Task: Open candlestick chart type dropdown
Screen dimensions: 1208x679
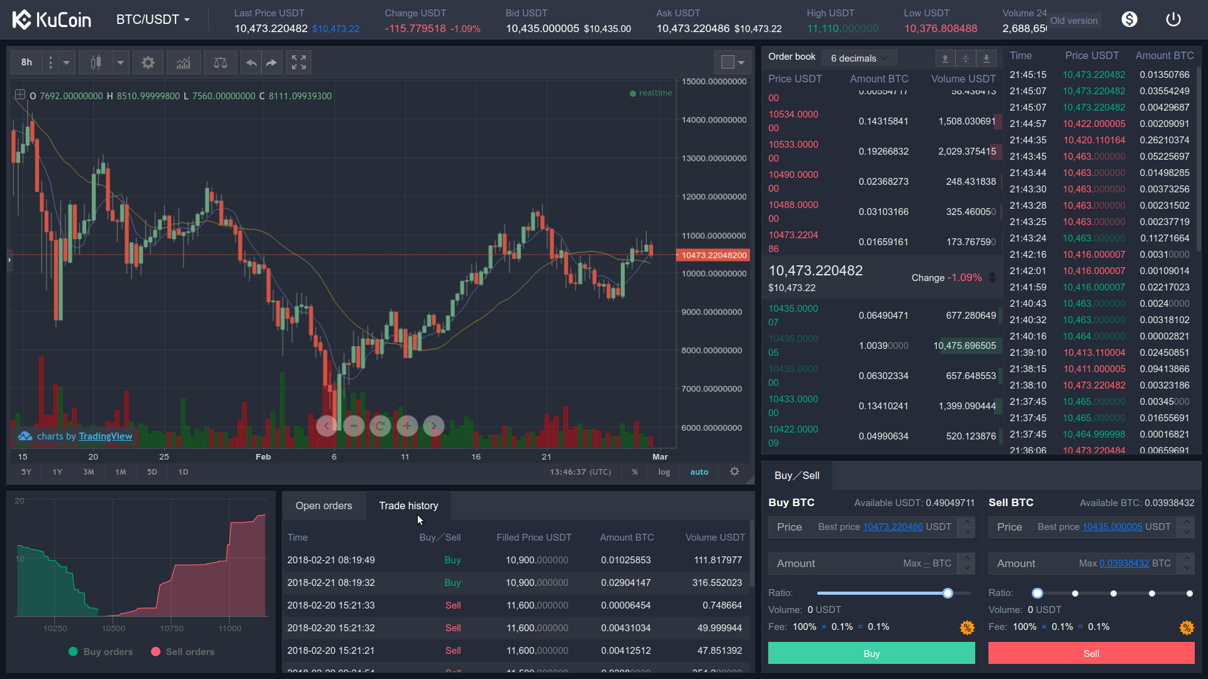Action: tap(120, 62)
